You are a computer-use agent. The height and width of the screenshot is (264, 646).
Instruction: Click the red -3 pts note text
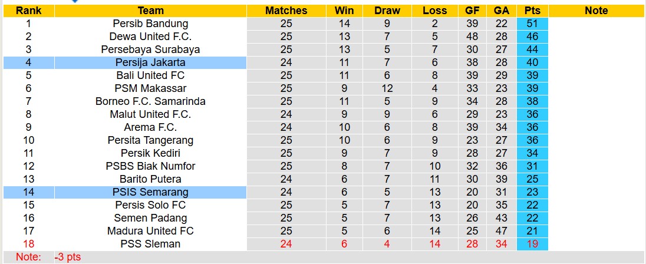pyautogui.click(x=67, y=257)
